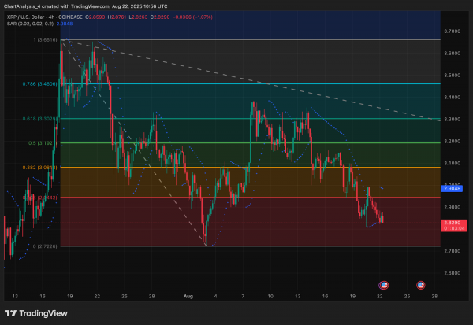Click the 0.382 orange Fibonacci level label
Image resolution: width=473 pixels, height=325 pixels.
pyautogui.click(x=40, y=168)
